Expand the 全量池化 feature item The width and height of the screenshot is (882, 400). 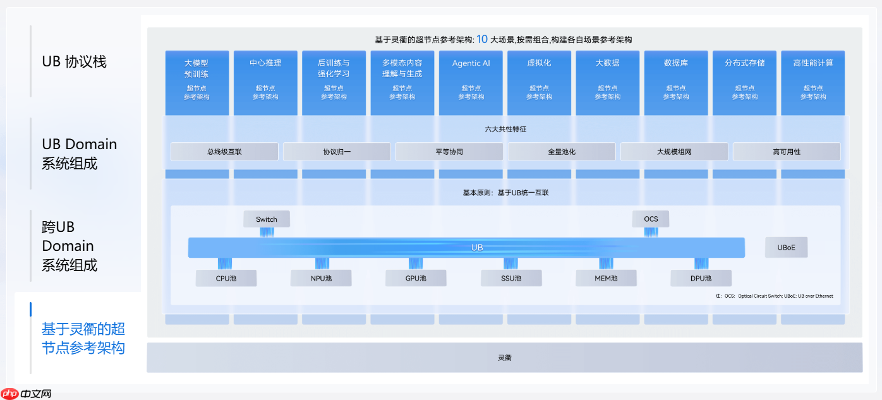[x=561, y=151]
